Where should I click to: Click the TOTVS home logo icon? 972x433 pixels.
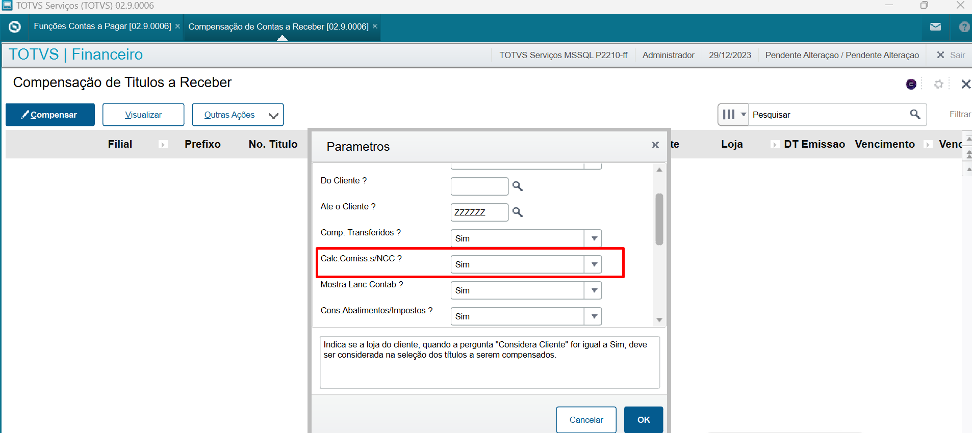pyautogui.click(x=15, y=27)
